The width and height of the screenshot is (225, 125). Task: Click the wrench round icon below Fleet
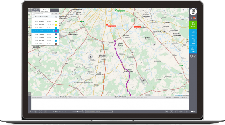pyautogui.click(x=195, y=56)
